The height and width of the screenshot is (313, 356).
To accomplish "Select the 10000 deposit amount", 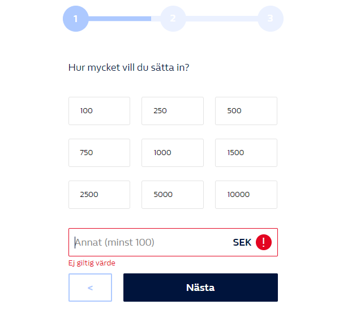I will [246, 195].
